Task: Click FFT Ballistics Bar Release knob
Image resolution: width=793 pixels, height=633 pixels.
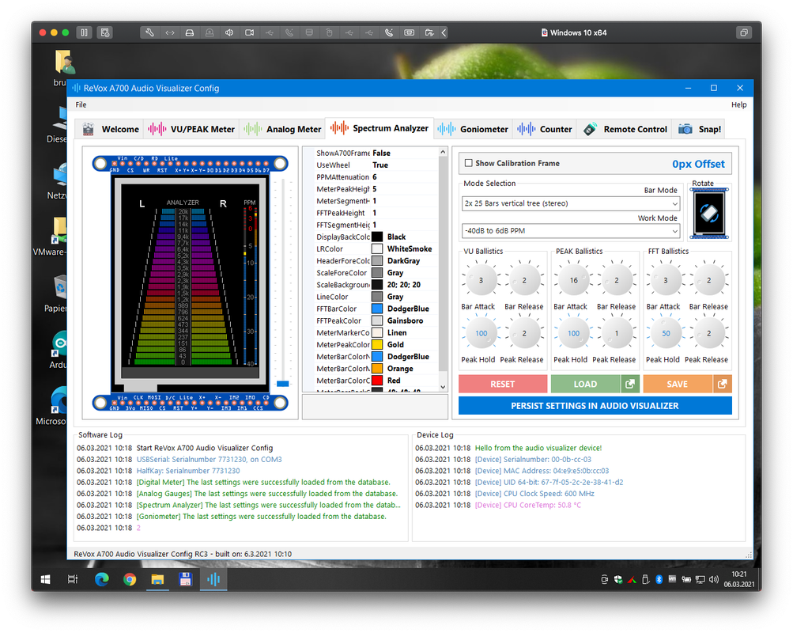Action: click(x=709, y=280)
